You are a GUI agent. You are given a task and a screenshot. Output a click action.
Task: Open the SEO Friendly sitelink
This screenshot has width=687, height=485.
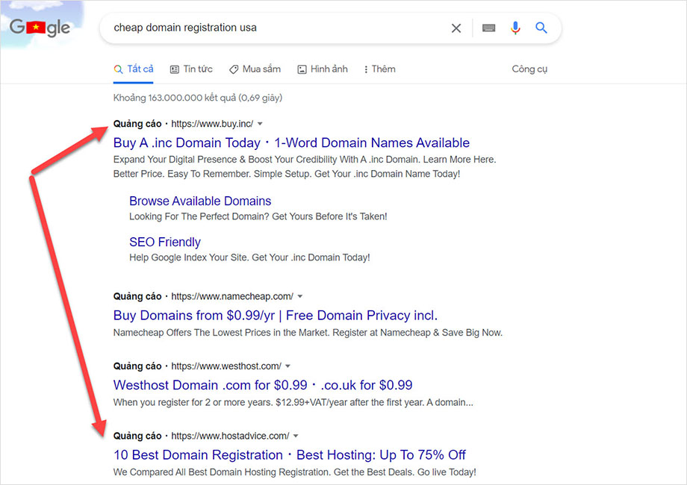tap(164, 242)
